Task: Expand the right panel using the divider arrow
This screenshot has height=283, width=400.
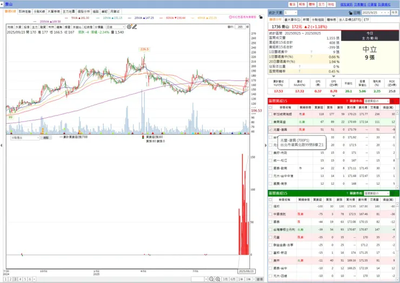Action: (x=265, y=145)
